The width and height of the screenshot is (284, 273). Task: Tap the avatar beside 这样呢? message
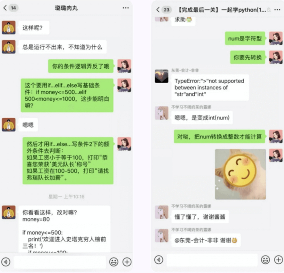tap(9, 28)
